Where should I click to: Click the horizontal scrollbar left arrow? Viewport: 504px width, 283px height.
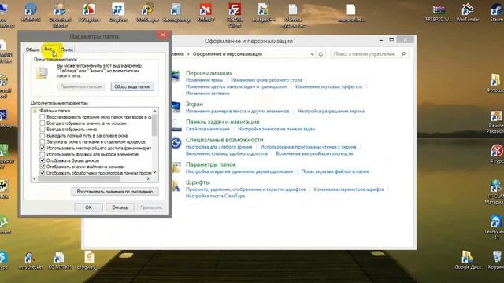coord(35,178)
